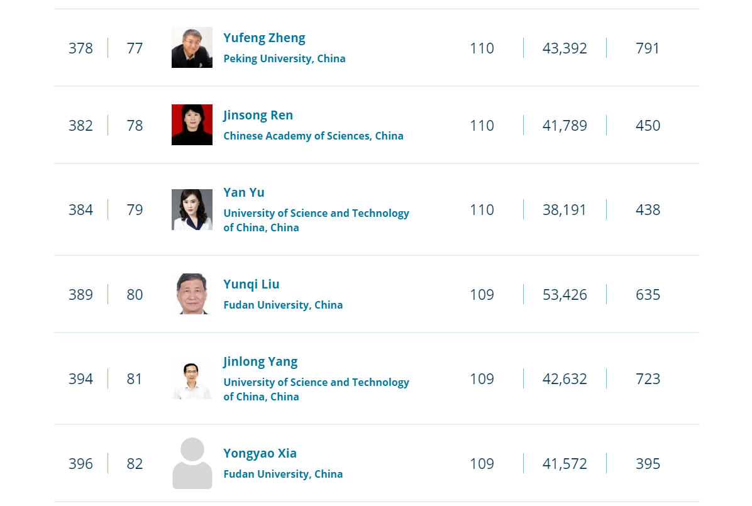This screenshot has width=752, height=506.
Task: Click the Yan Yu name link
Action: [244, 192]
